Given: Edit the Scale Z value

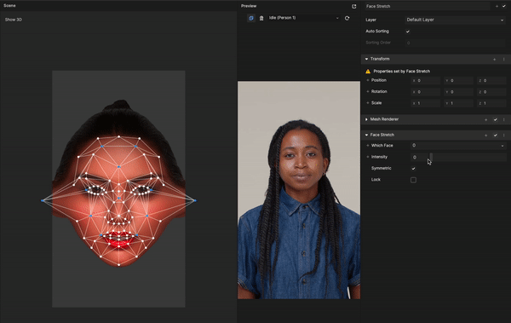Looking at the screenshot, I should point(491,103).
